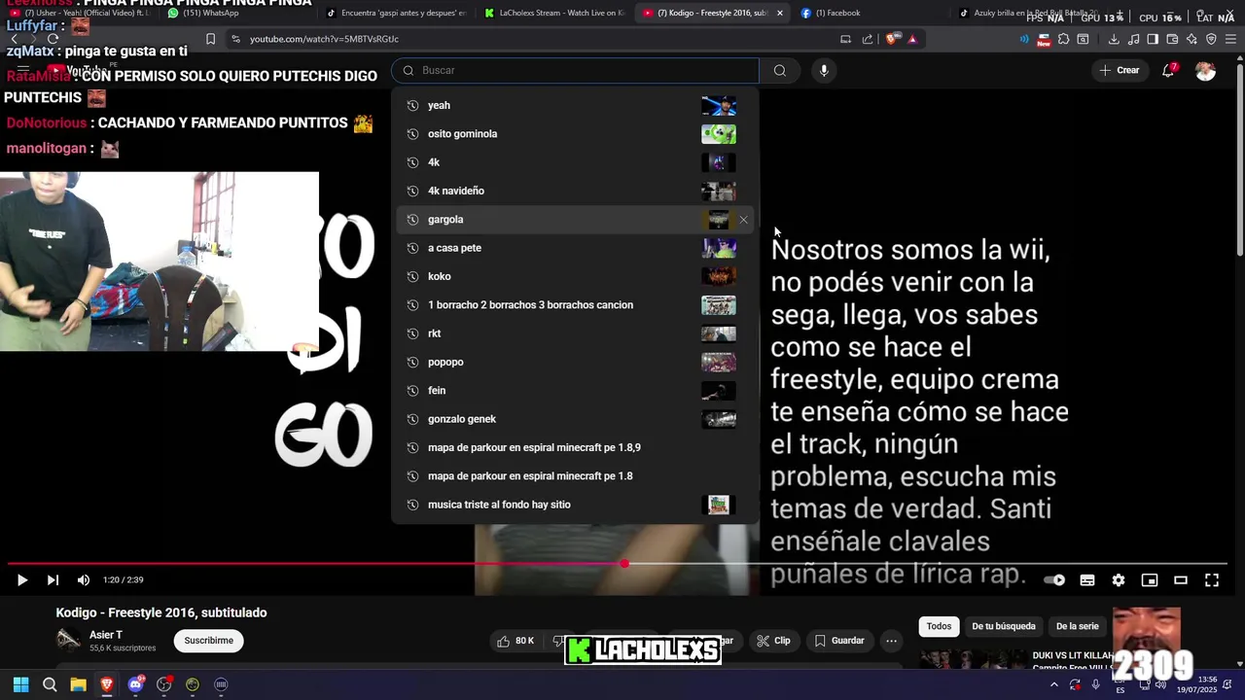
Task: Remove "gargola" from search history
Action: [x=744, y=220]
